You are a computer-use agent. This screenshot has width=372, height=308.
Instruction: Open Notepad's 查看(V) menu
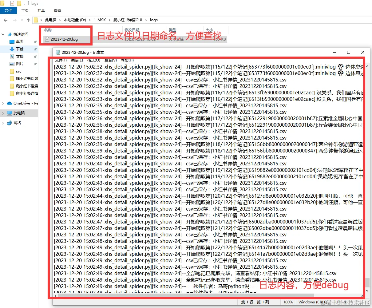110,60
